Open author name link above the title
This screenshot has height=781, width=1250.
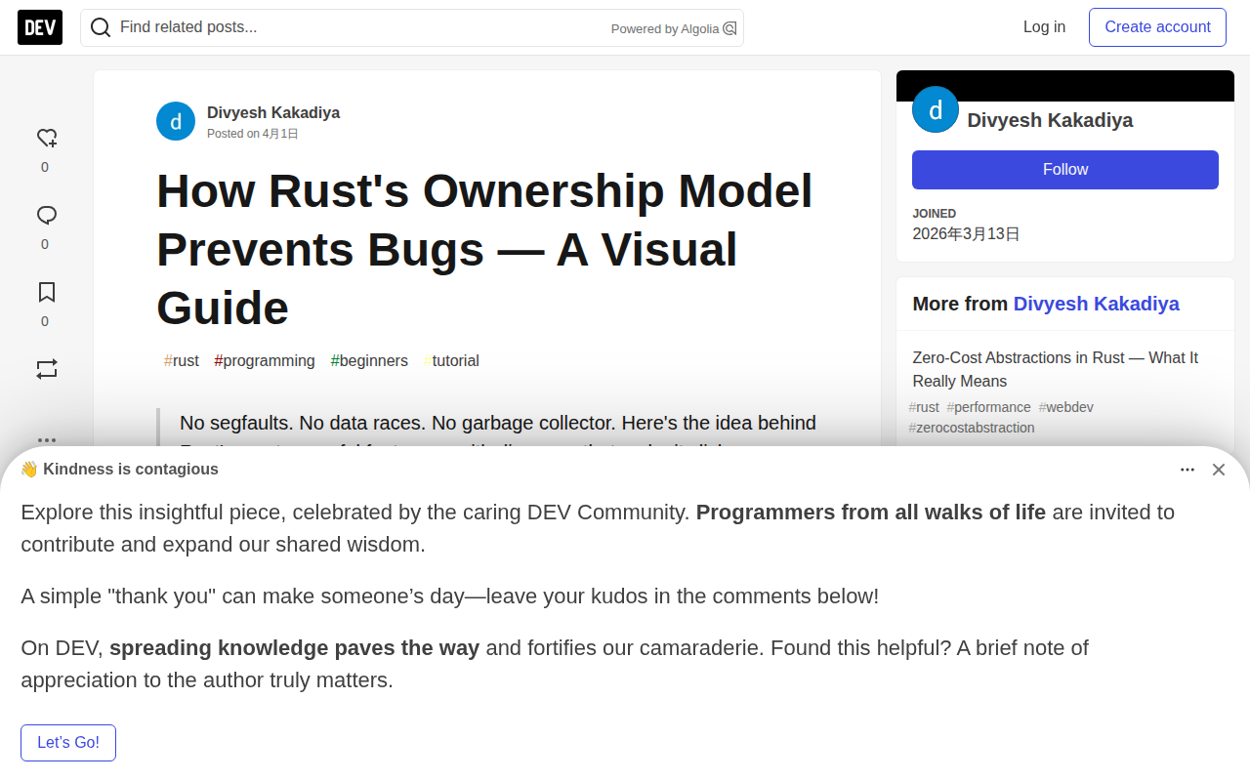273,112
